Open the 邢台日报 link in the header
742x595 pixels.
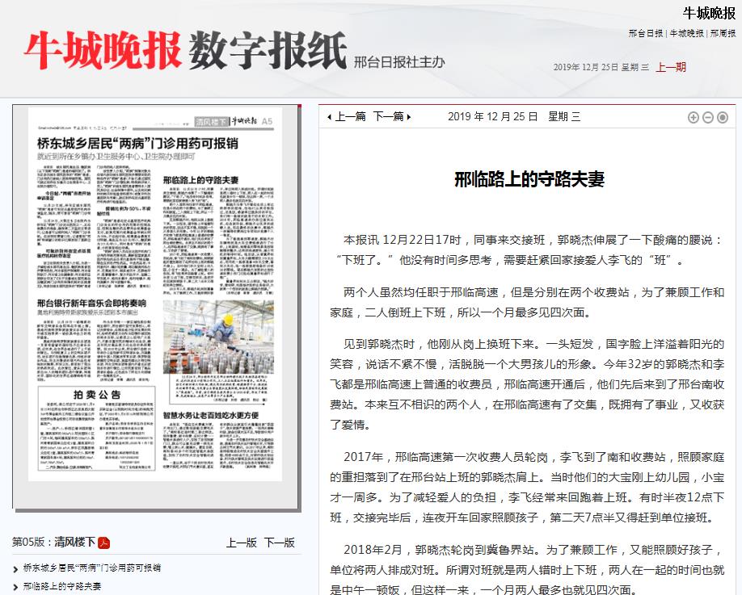point(646,33)
